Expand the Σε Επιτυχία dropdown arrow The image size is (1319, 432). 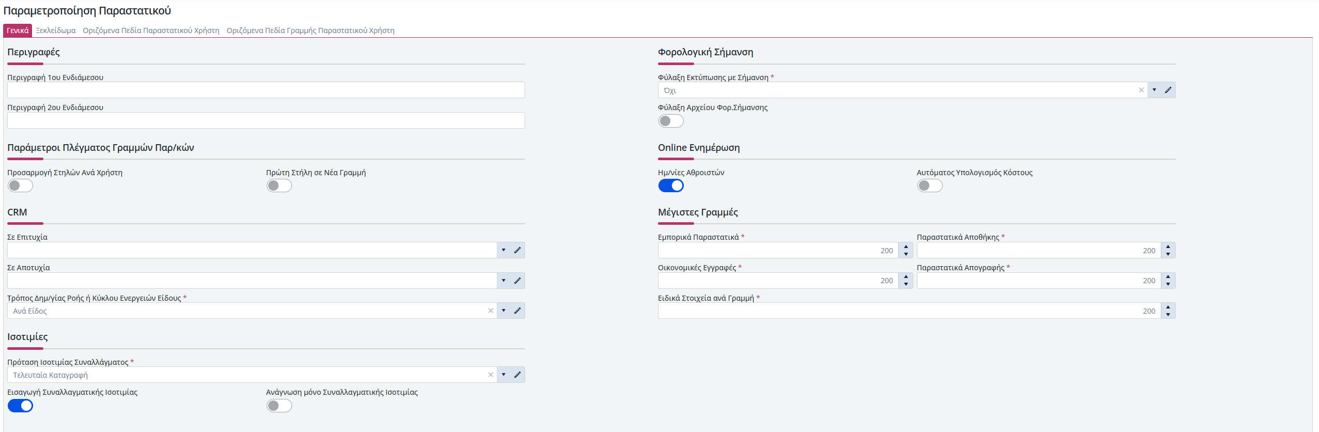pyautogui.click(x=503, y=250)
